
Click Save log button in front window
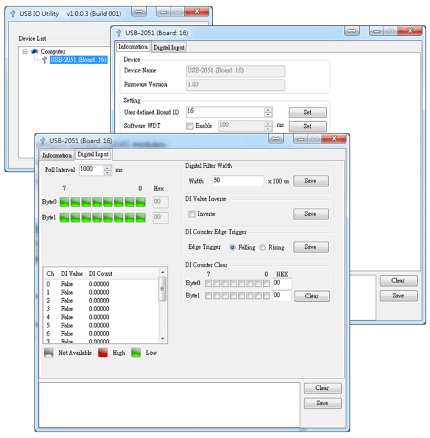(322, 403)
